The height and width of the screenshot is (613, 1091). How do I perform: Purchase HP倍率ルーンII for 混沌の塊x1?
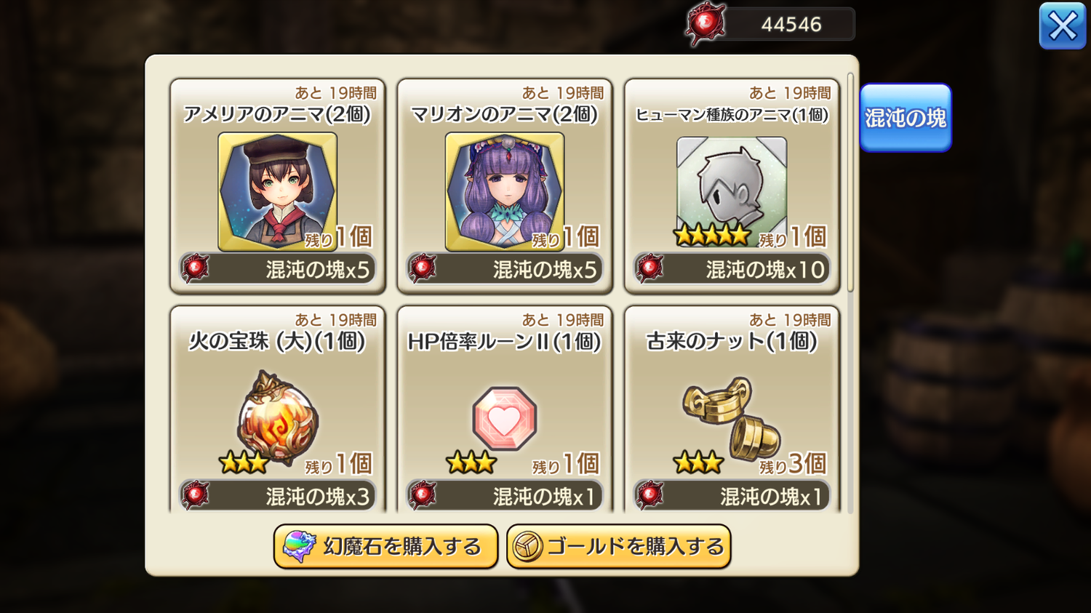(504, 496)
